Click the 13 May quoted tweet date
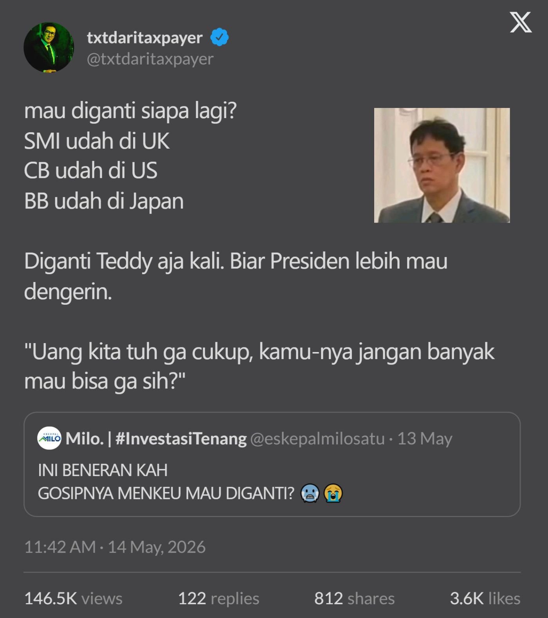 tap(425, 438)
